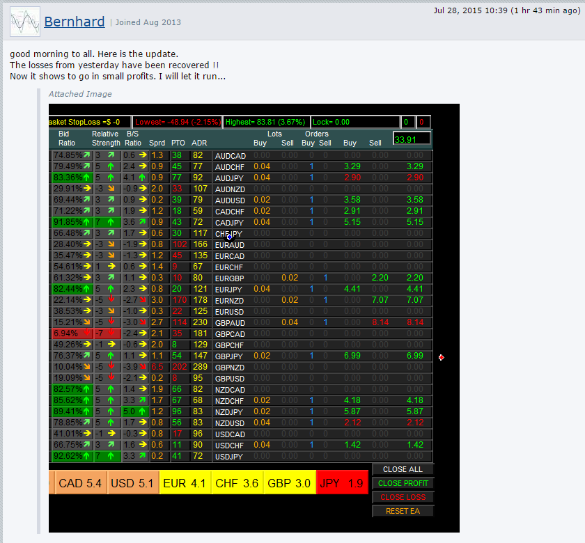The image size is (585, 543).
Task: Select the AUDCAD pair label
Action: coord(231,156)
